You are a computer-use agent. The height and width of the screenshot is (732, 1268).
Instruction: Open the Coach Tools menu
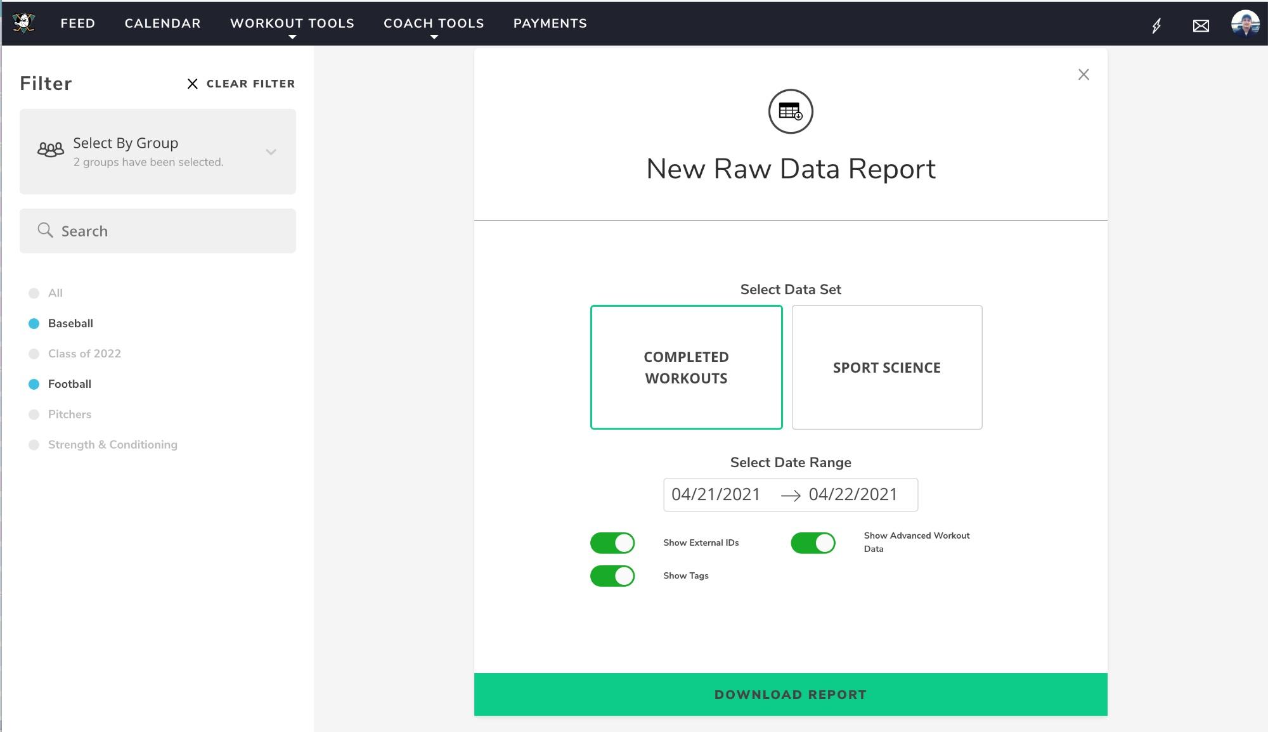[x=434, y=23]
